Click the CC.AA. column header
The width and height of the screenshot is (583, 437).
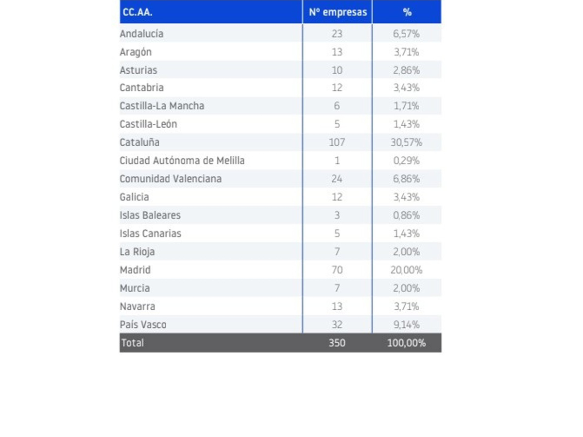coord(137,13)
